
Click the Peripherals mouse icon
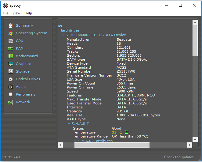click(x=11, y=95)
